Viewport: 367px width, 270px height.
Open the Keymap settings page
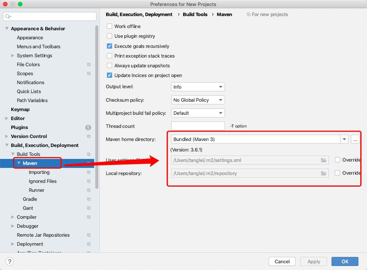20,110
